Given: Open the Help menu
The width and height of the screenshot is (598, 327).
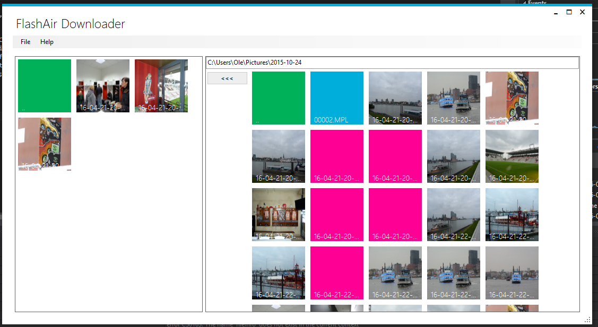Looking at the screenshot, I should tap(47, 42).
